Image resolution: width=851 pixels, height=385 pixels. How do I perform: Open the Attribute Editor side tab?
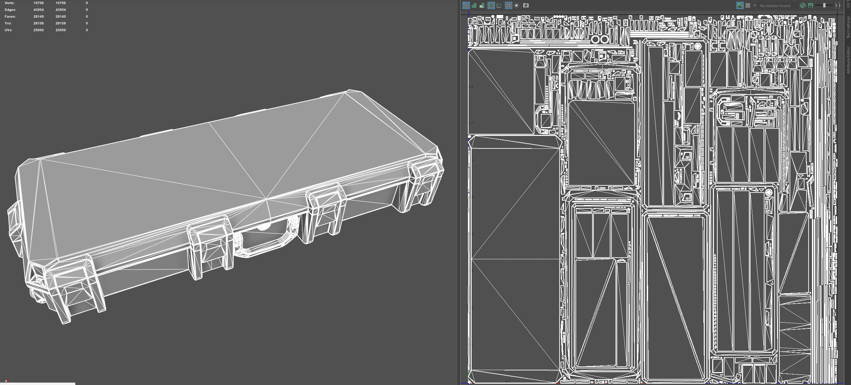(848, 60)
